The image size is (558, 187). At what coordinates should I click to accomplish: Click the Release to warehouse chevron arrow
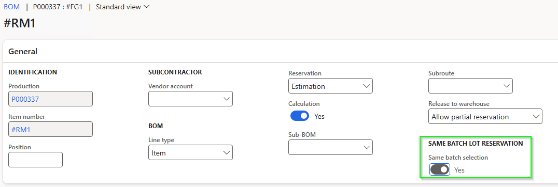536,117
